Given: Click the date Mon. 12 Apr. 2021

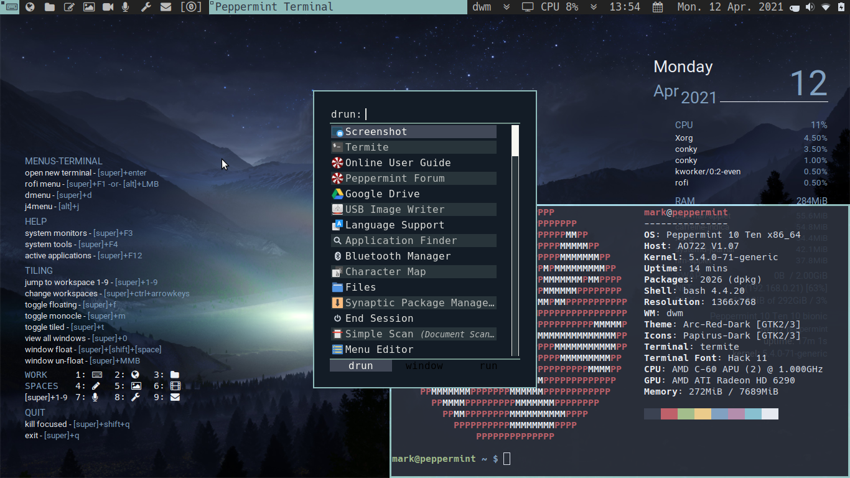Looking at the screenshot, I should pyautogui.click(x=731, y=7).
